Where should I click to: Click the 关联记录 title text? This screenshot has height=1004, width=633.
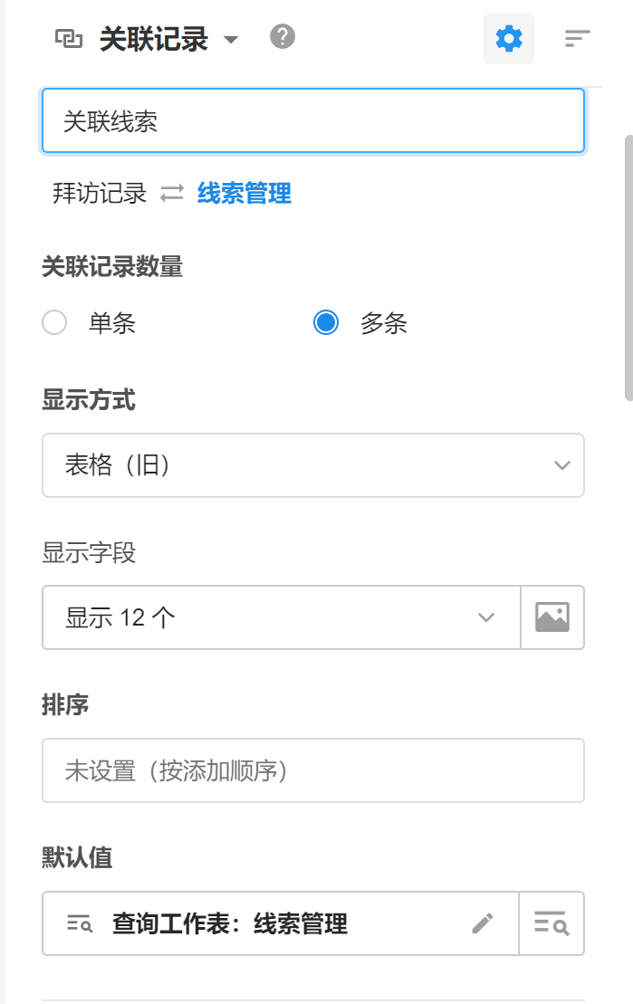[154, 40]
